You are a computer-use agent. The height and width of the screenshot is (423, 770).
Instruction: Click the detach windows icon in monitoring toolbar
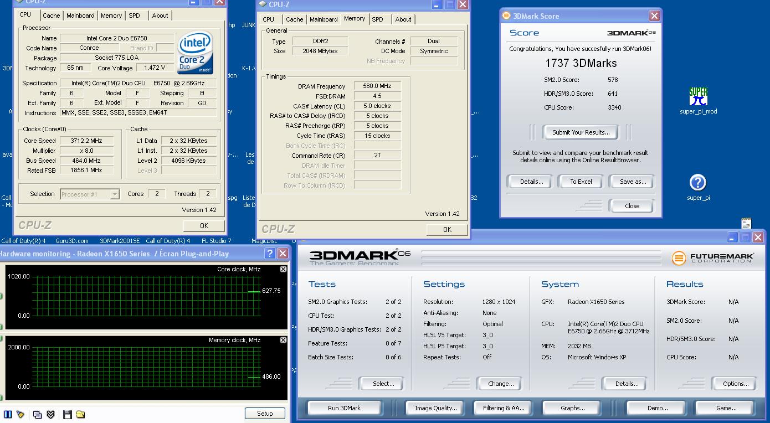[x=37, y=414]
